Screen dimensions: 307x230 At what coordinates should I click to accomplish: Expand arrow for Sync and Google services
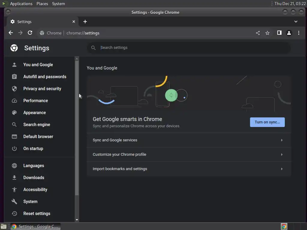pos(282,140)
